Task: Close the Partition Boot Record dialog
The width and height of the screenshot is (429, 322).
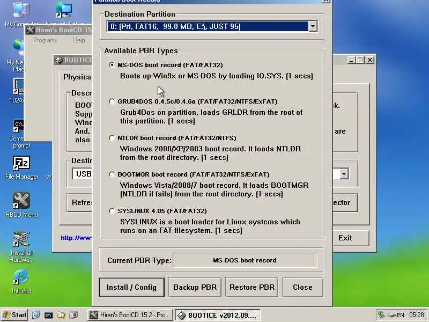Action: [x=302, y=287]
